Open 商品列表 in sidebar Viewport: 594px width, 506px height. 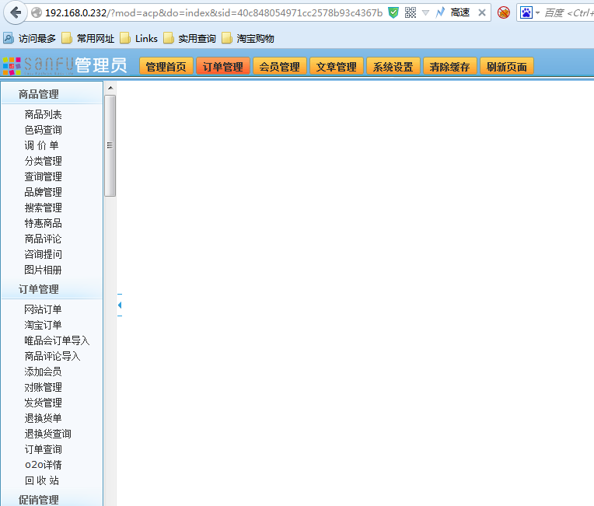pos(44,114)
